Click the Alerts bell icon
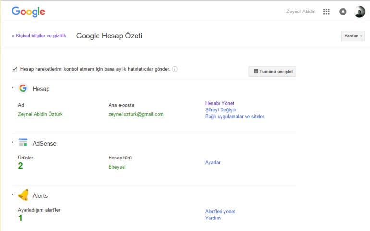 click(24, 195)
